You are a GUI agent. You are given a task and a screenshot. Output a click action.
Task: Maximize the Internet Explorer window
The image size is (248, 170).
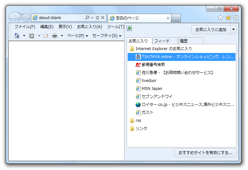point(220,9)
